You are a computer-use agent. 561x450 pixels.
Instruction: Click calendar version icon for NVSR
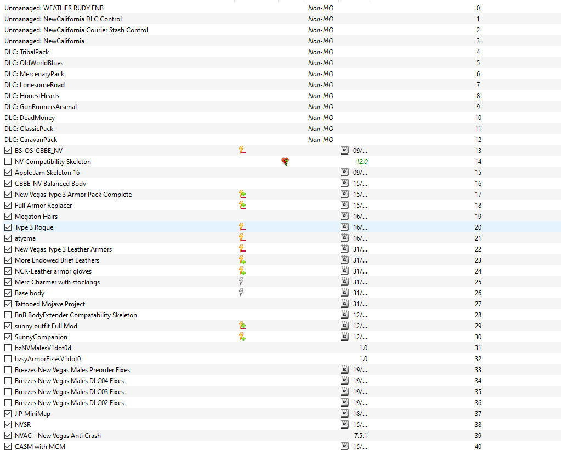pyautogui.click(x=344, y=424)
